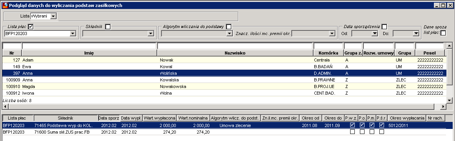
Task: Sort by the Nazwisko column header
Action: point(235,53)
